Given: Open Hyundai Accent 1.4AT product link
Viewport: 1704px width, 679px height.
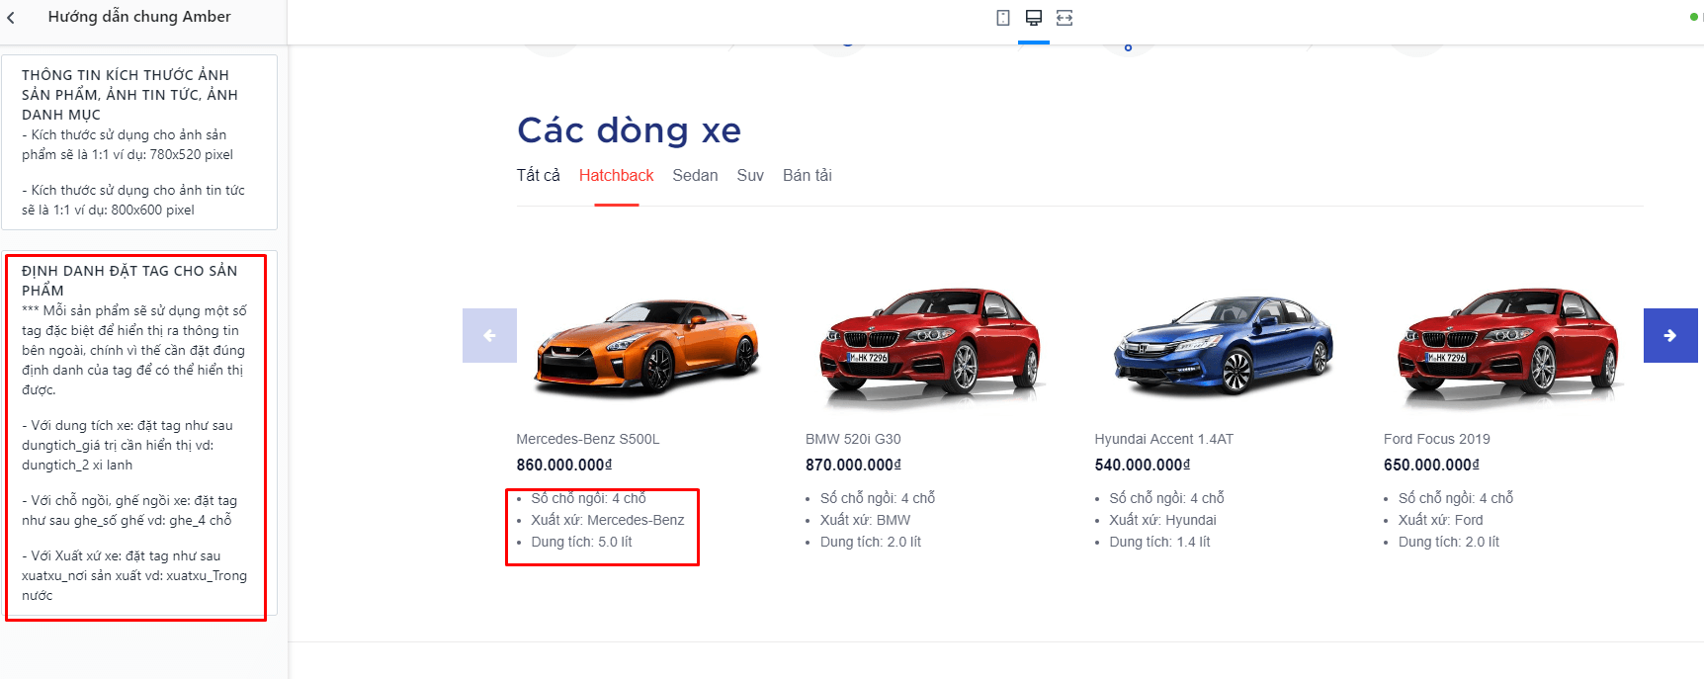Looking at the screenshot, I should (1163, 439).
